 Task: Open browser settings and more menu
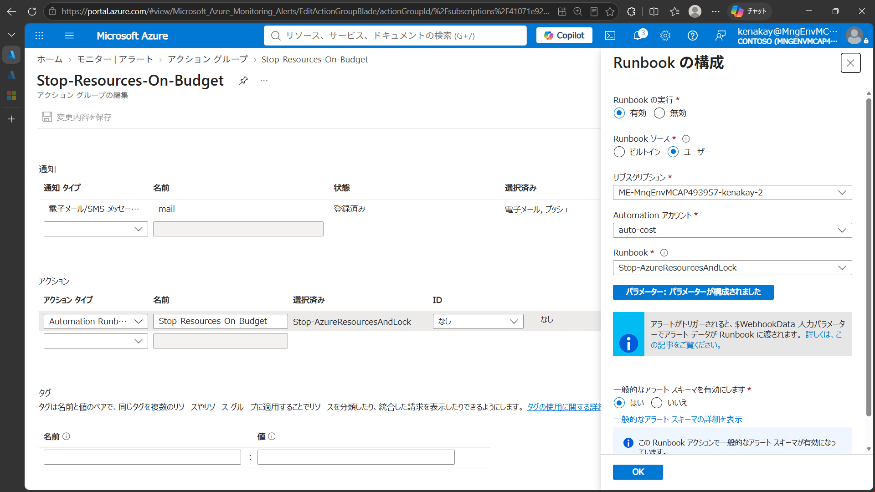pos(716,11)
